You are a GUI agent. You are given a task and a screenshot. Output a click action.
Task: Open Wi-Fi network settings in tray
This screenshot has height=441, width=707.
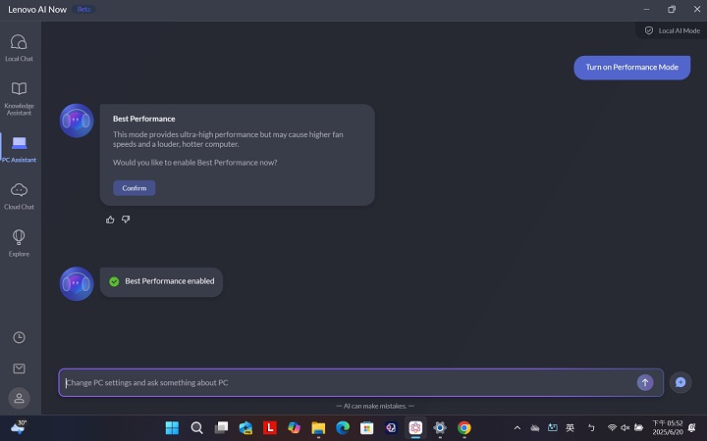tap(612, 428)
